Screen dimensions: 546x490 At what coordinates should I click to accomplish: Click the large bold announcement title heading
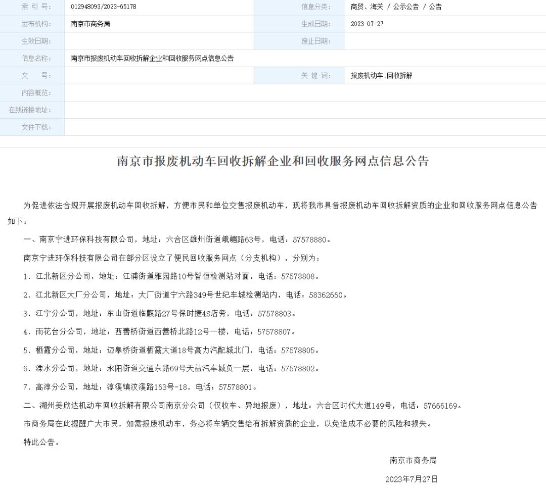pyautogui.click(x=272, y=162)
